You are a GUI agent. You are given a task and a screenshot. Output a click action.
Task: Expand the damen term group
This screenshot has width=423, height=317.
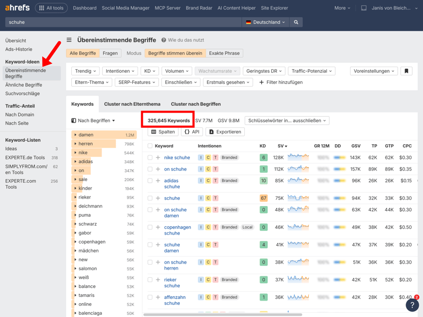[x=76, y=135]
